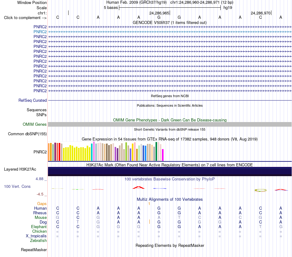Select the Human alignment row label
Viewport: 292px width, 257px height.
(40, 208)
